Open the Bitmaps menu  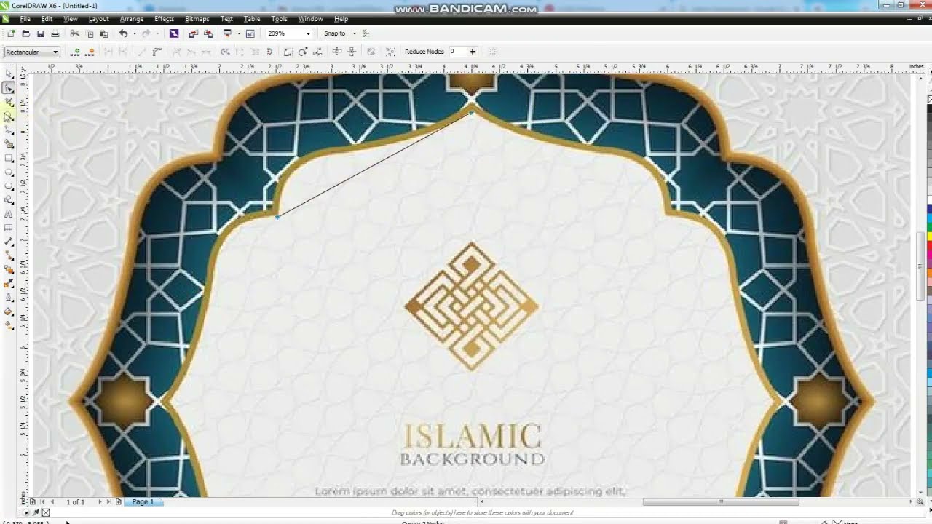[x=197, y=19]
